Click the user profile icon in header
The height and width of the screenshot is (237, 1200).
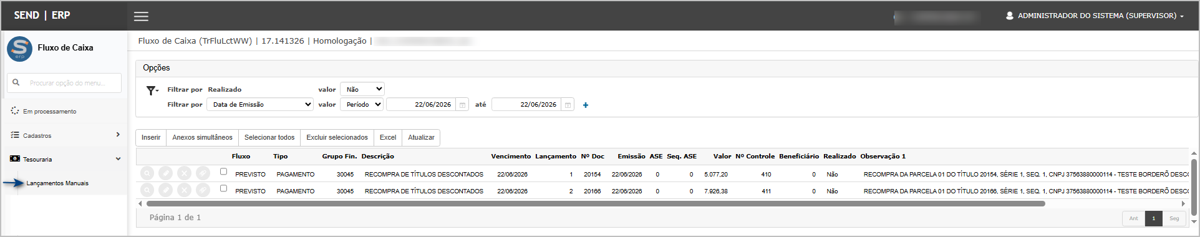[1009, 16]
